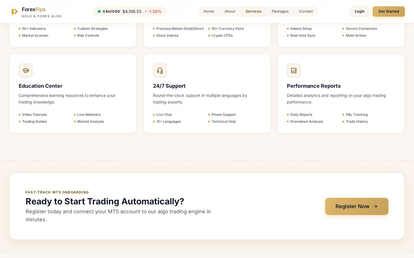Screen dimensions: 414x258
Task: Click the ForexPips brand name
Action: pos(34,9)
